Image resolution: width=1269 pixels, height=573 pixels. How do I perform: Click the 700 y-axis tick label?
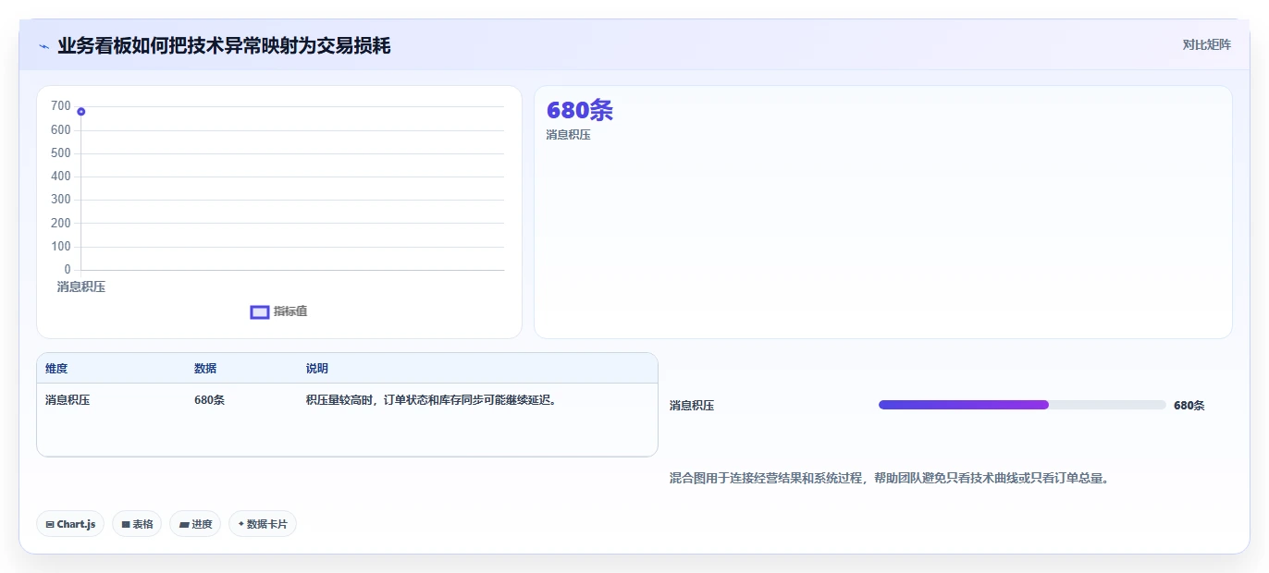tap(61, 106)
